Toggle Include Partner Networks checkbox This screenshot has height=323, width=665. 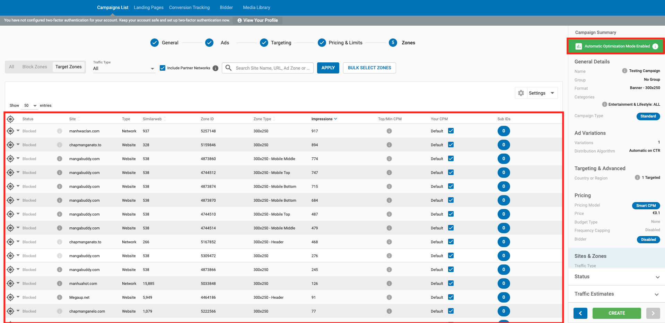[163, 68]
